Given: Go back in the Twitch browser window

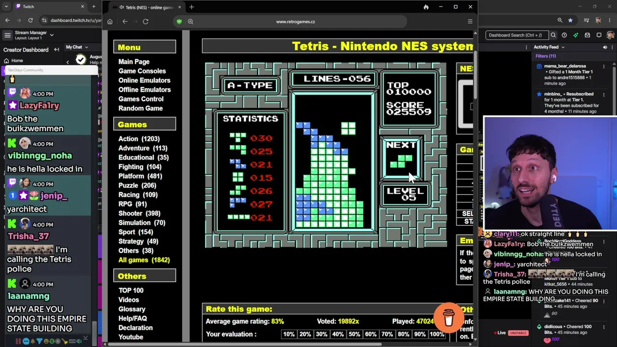Looking at the screenshot, I should [x=7, y=20].
